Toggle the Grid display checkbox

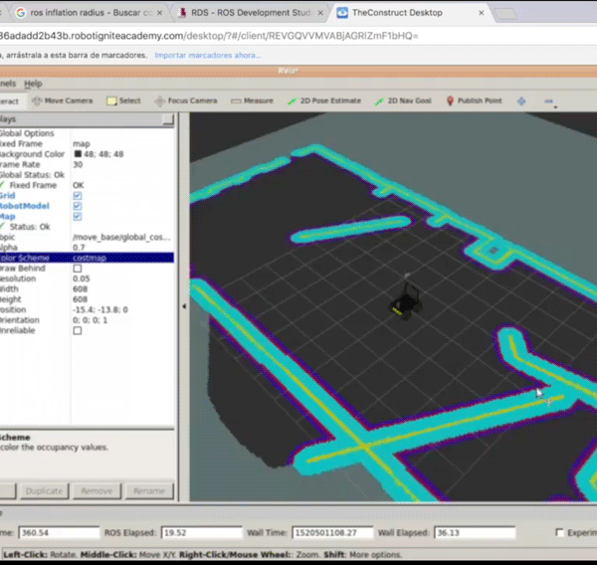78,196
